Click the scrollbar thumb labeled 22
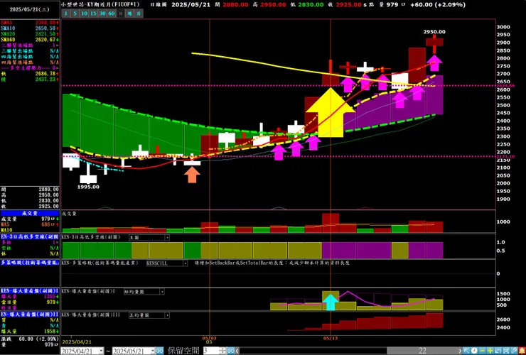The image size is (526, 355). click(x=422, y=351)
